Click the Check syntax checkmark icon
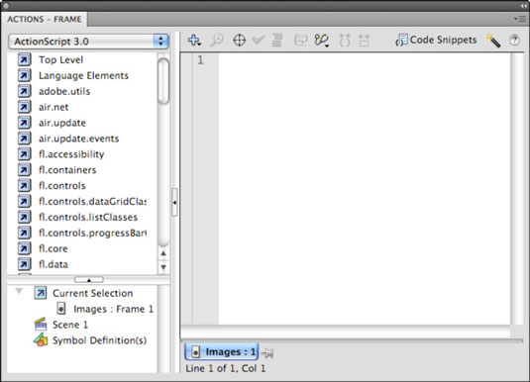The width and height of the screenshot is (530, 382). [259, 41]
